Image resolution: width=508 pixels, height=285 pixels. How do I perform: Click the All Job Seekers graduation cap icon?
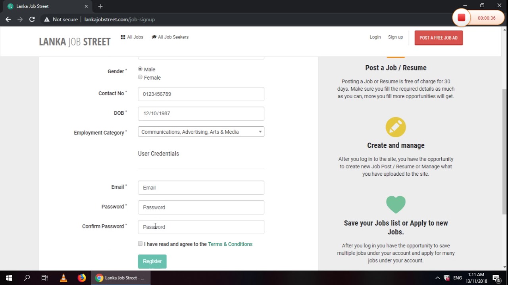(154, 37)
